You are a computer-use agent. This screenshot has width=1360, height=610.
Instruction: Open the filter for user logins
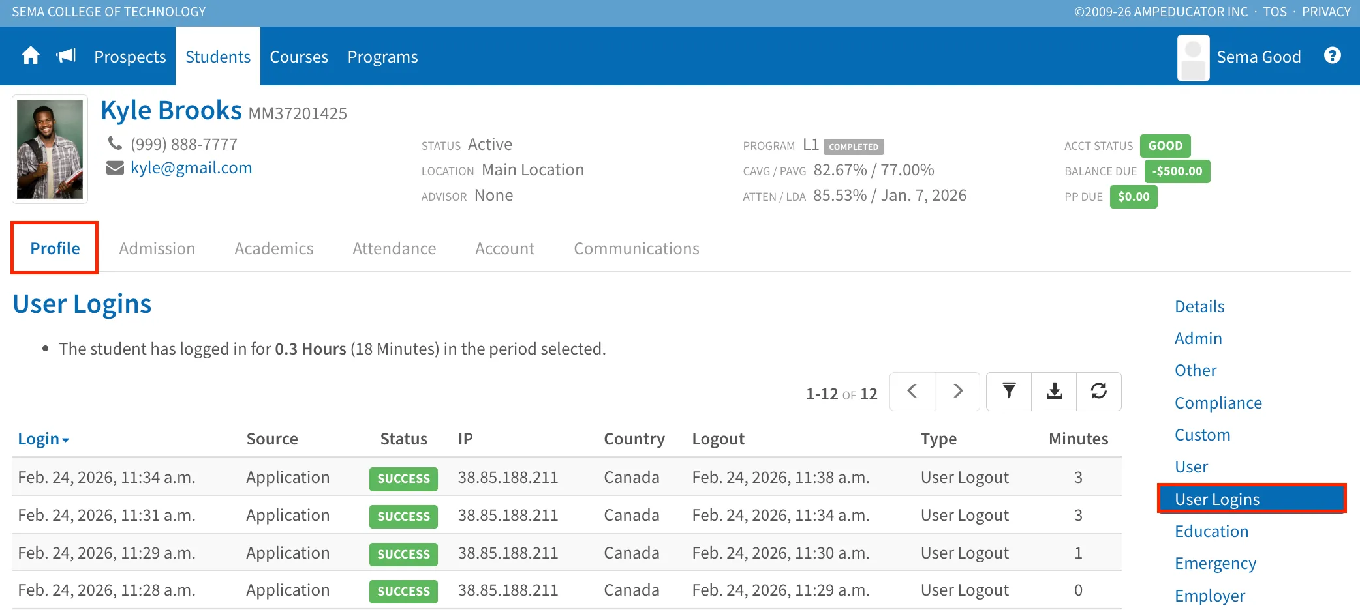1009,391
